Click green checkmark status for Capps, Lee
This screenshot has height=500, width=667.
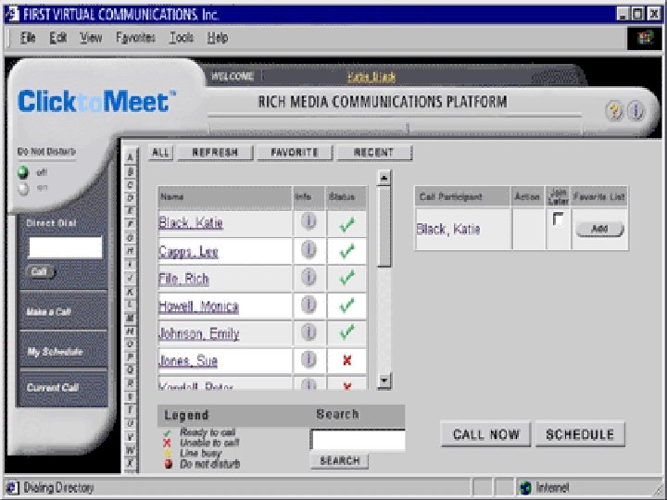click(x=347, y=251)
